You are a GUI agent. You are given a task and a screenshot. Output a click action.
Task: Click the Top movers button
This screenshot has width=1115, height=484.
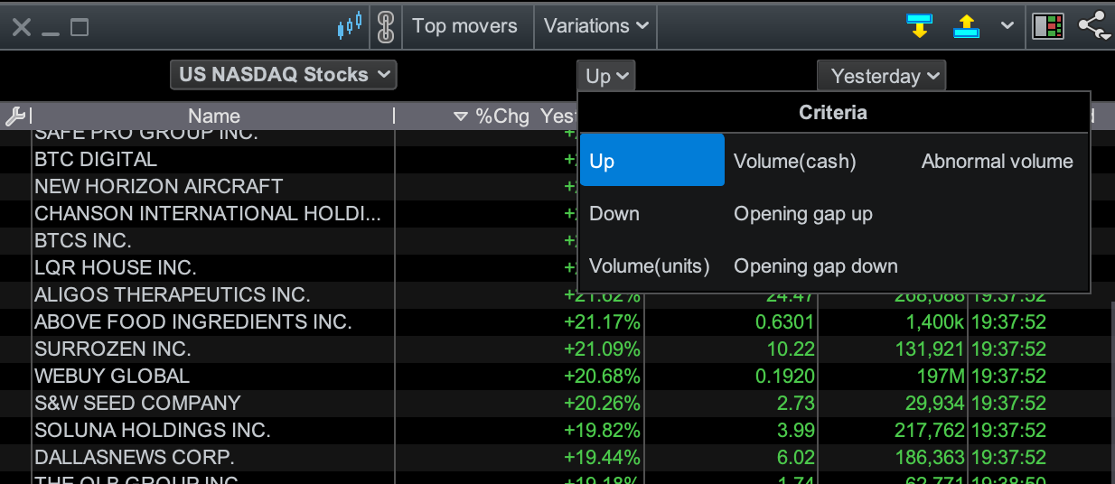pos(464,25)
